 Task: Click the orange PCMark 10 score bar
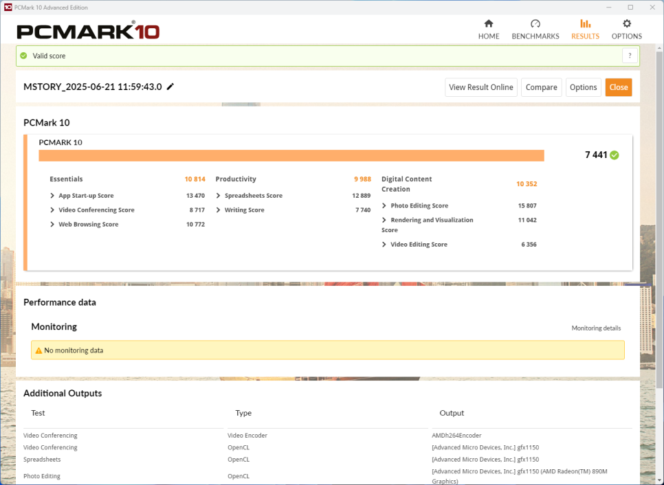pyautogui.click(x=291, y=156)
